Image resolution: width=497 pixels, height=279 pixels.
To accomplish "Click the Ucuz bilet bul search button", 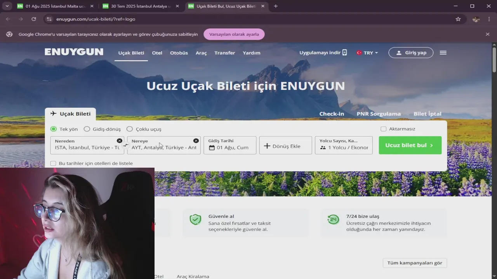I will pos(410,145).
